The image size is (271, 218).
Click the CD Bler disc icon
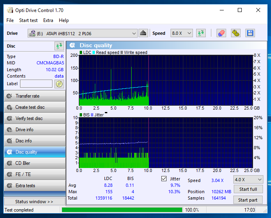(x=9, y=163)
